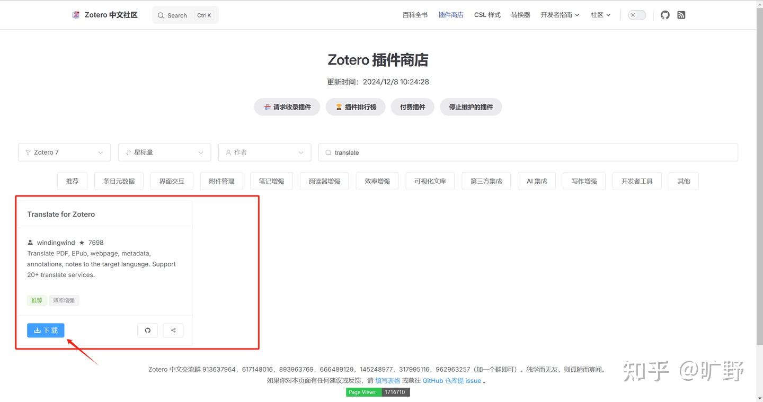
Task: Switch to the 效率增强 category tab
Action: pos(377,181)
